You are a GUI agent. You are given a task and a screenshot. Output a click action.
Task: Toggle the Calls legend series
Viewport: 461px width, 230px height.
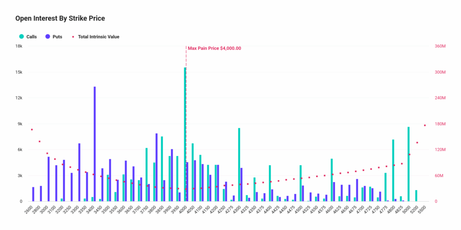click(28, 37)
